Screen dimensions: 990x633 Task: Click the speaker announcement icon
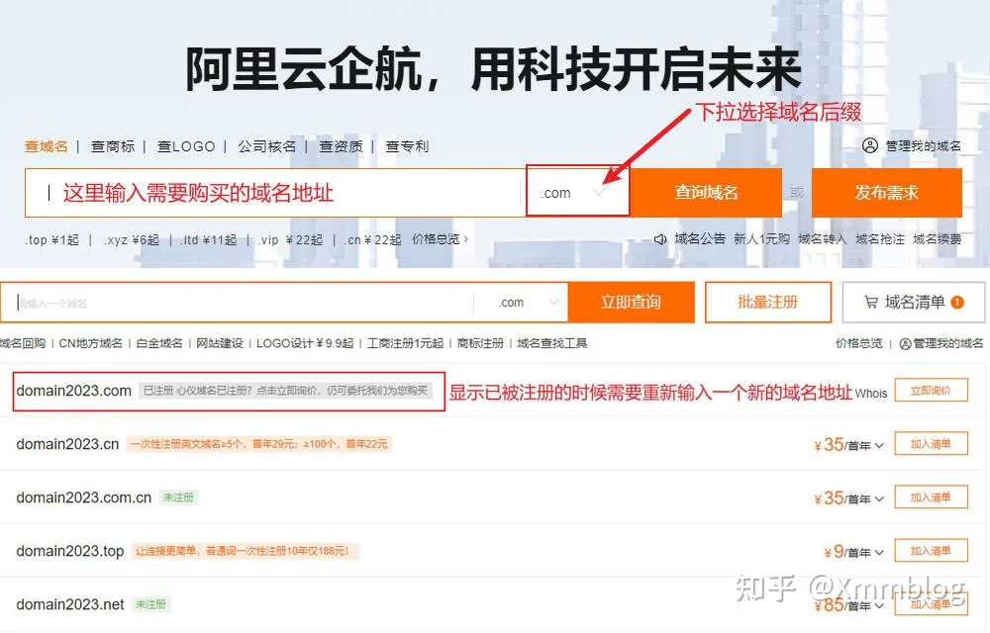click(659, 239)
